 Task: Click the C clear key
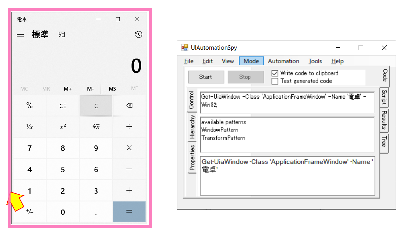96,106
